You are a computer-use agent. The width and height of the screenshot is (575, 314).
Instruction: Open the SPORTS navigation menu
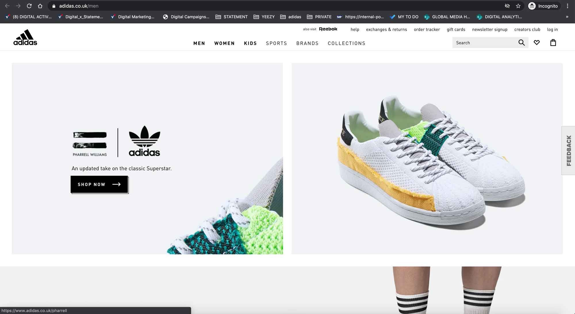point(277,43)
